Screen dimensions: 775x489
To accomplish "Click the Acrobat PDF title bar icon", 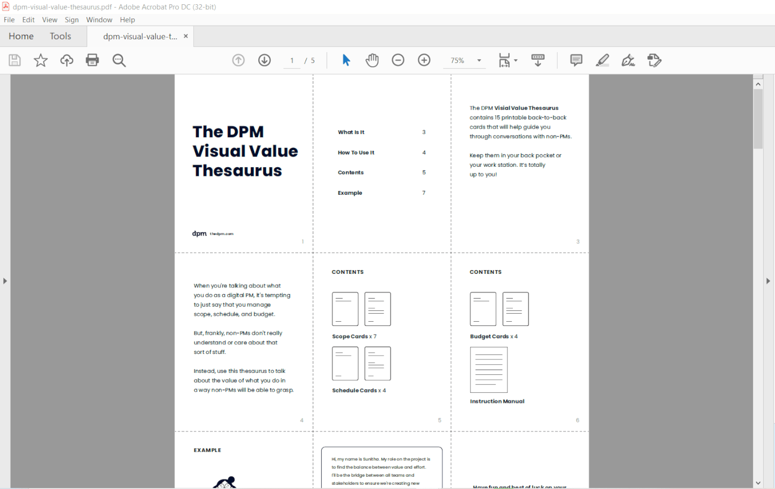I will pyautogui.click(x=5, y=6).
